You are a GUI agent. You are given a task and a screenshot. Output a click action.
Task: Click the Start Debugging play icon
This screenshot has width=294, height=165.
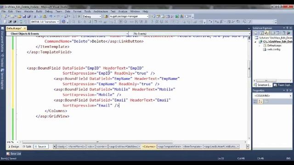click(x=79, y=16)
